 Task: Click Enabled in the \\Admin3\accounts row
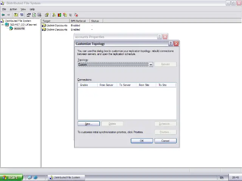point(76,25)
